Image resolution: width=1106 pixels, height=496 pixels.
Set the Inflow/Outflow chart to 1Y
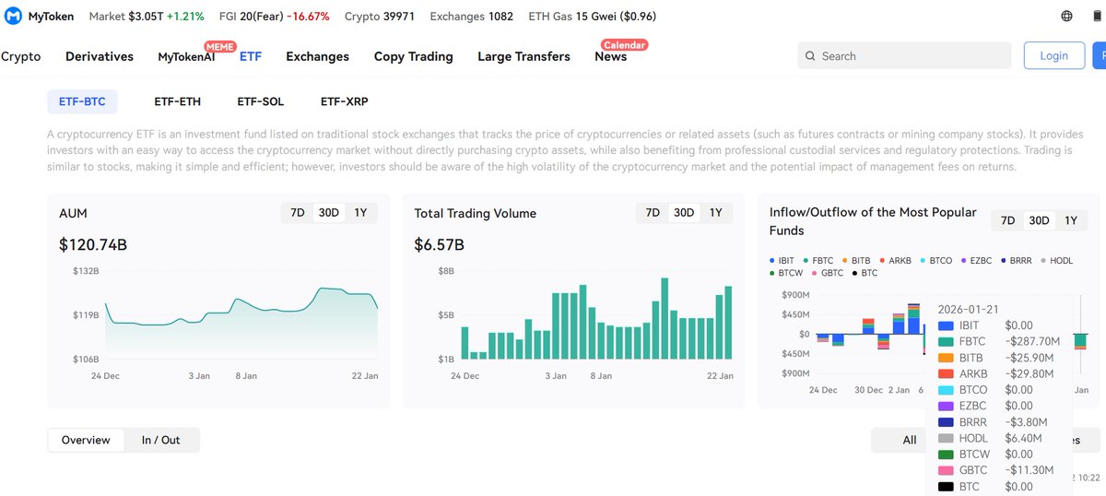[1071, 220]
